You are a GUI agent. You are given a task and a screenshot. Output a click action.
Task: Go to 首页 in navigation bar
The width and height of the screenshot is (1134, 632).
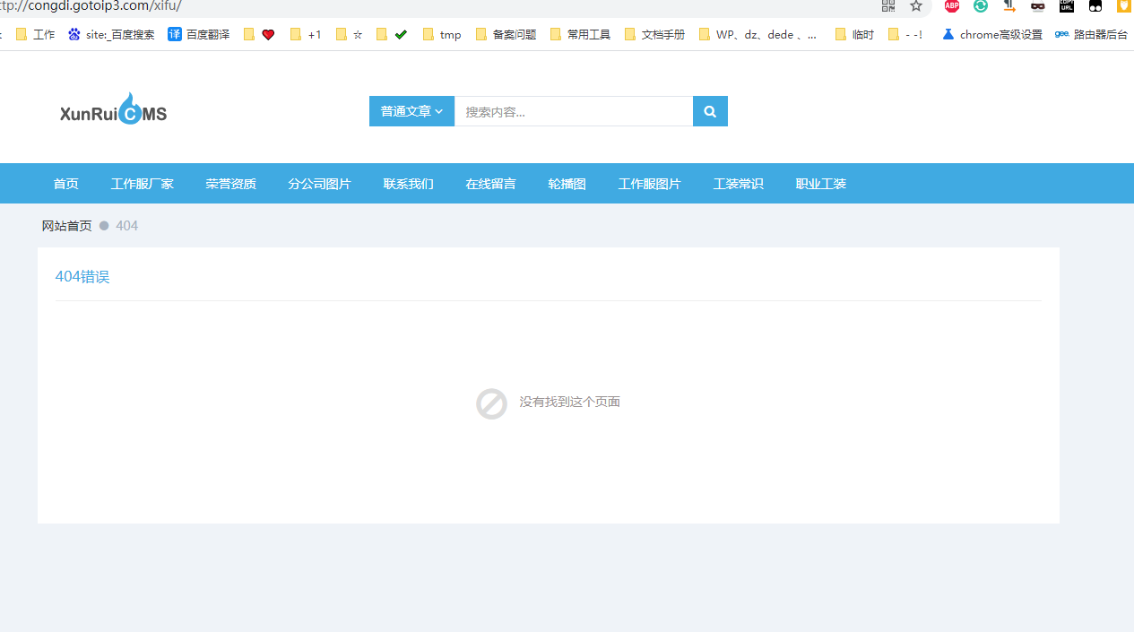tap(65, 184)
